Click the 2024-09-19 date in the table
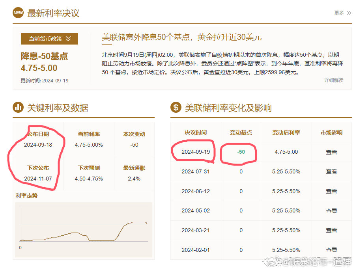Image resolution: width=355 pixels, height=270 pixels. click(x=196, y=152)
